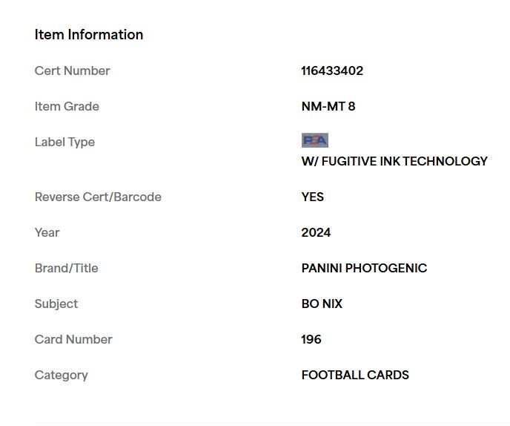Click the Item Information heading

(89, 35)
